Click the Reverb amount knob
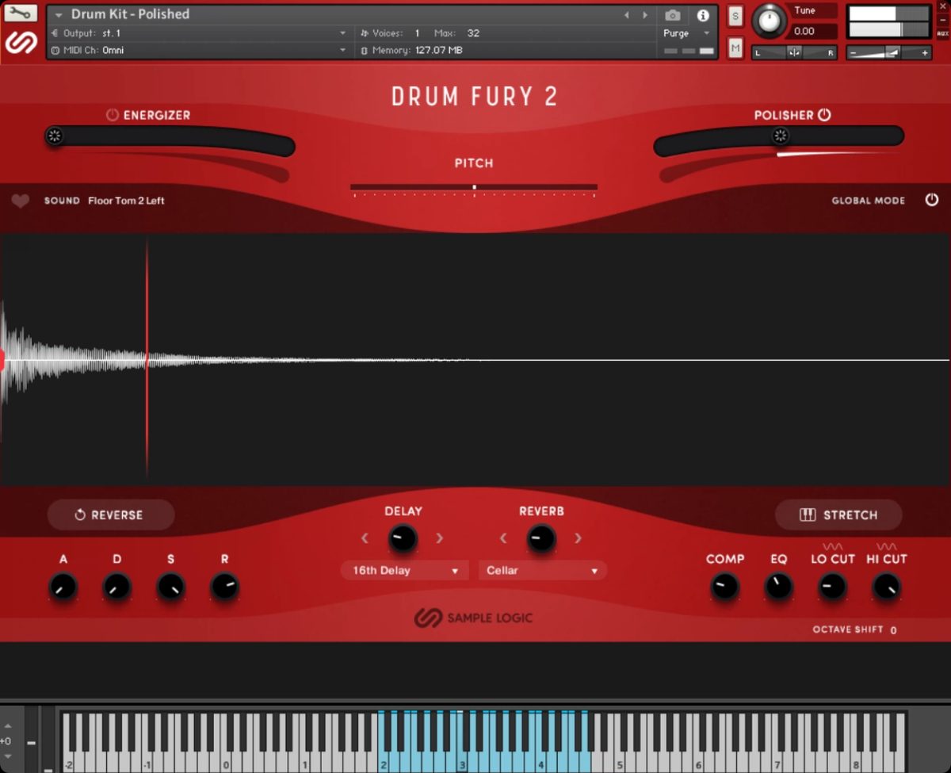Image resolution: width=951 pixels, height=773 pixels. point(541,538)
